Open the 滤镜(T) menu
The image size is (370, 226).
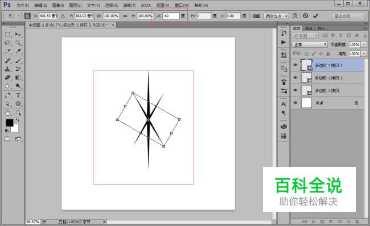(x=129, y=5)
